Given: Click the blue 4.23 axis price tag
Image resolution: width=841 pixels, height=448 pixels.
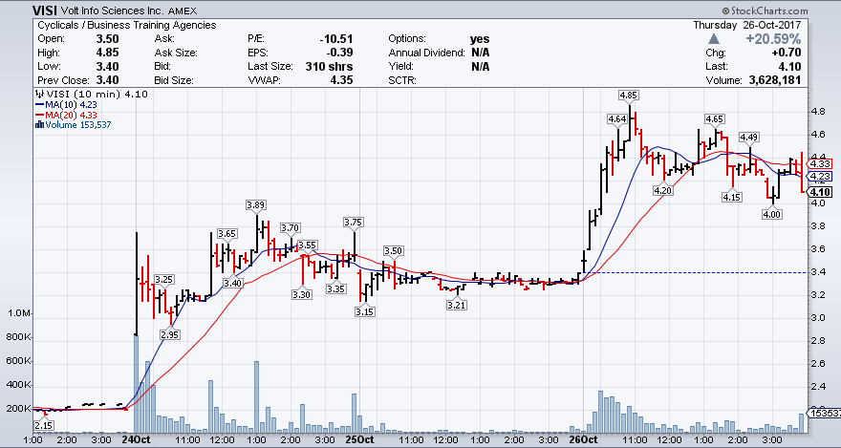Looking at the screenshot, I should (x=821, y=177).
